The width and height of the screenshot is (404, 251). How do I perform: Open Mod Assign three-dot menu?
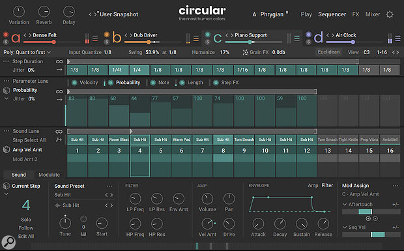pos(396,186)
